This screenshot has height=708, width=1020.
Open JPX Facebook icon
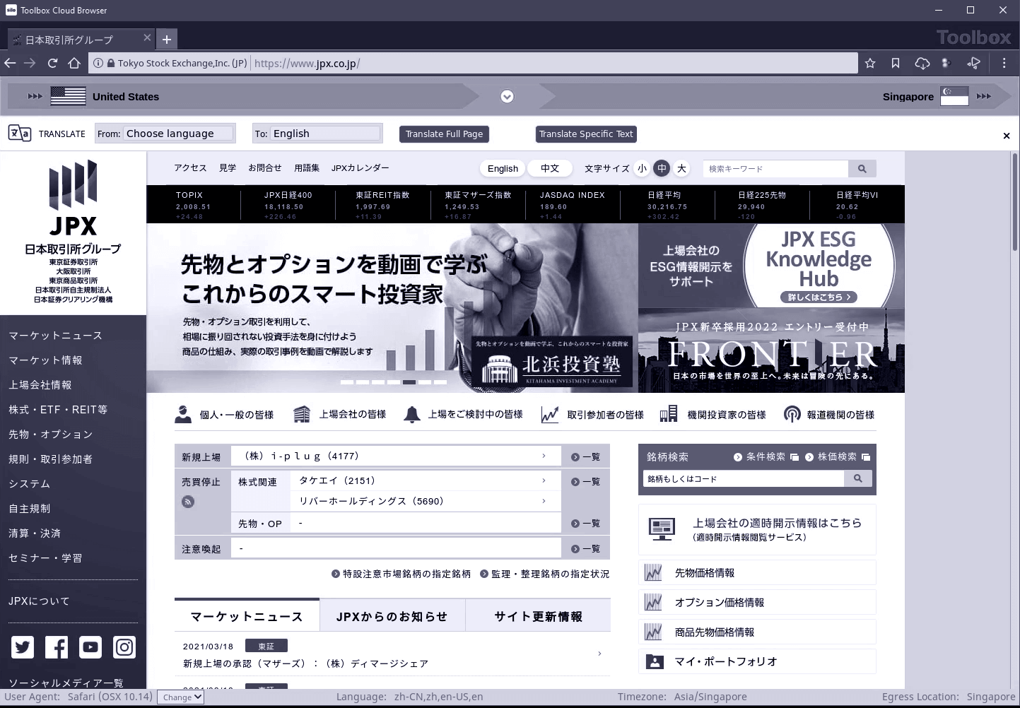(57, 647)
